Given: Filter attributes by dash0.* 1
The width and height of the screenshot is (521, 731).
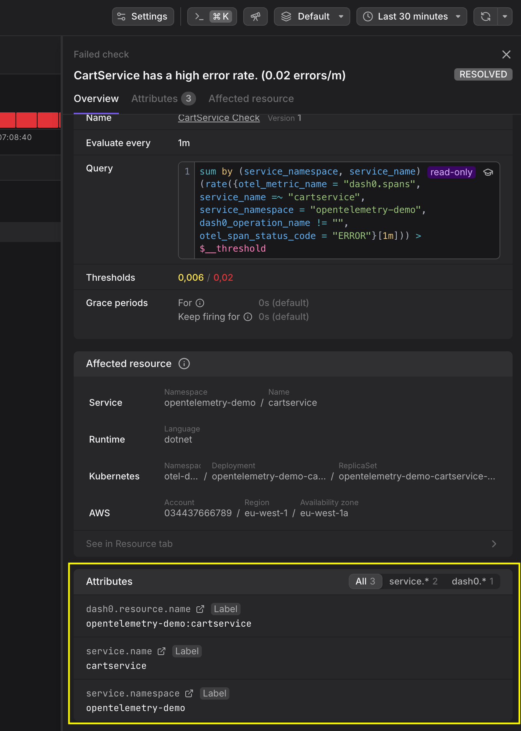Looking at the screenshot, I should point(473,581).
